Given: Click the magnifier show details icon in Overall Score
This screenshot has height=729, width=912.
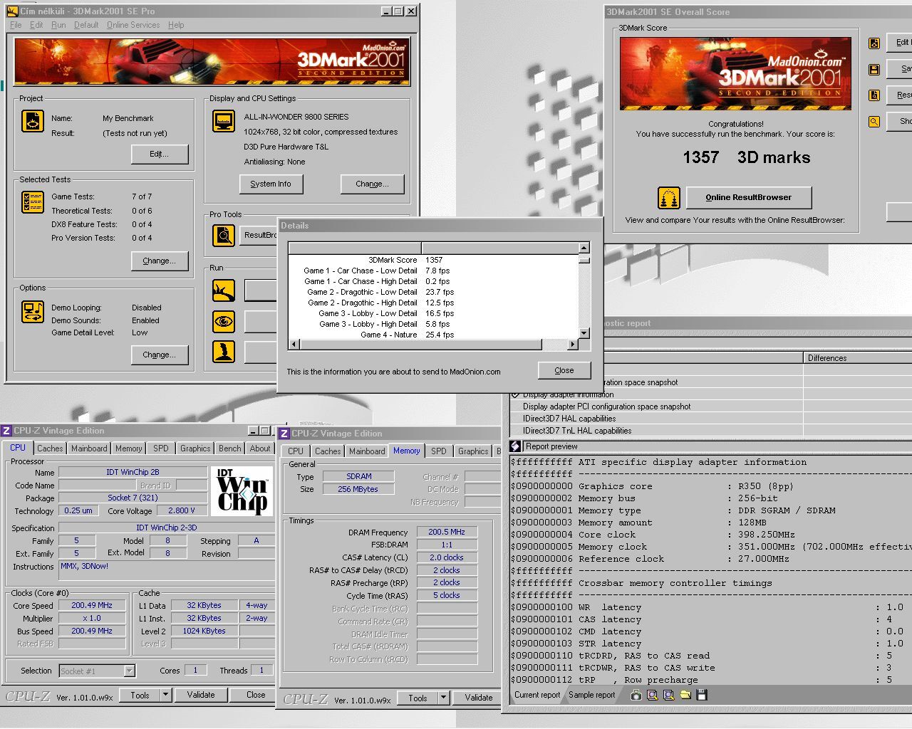Looking at the screenshot, I should point(874,122).
